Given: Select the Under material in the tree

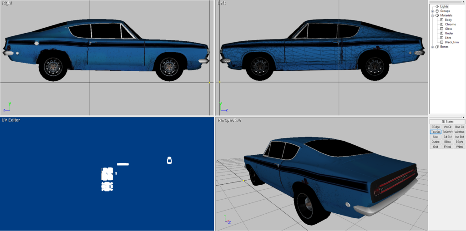Looking at the screenshot, I should 449,33.
